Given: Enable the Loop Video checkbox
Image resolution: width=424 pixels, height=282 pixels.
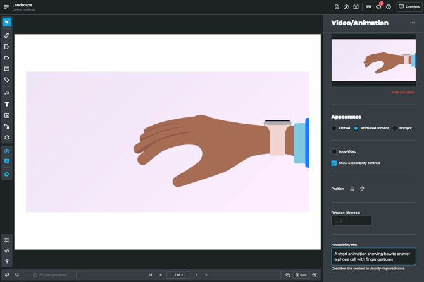Looking at the screenshot, I should [x=334, y=151].
